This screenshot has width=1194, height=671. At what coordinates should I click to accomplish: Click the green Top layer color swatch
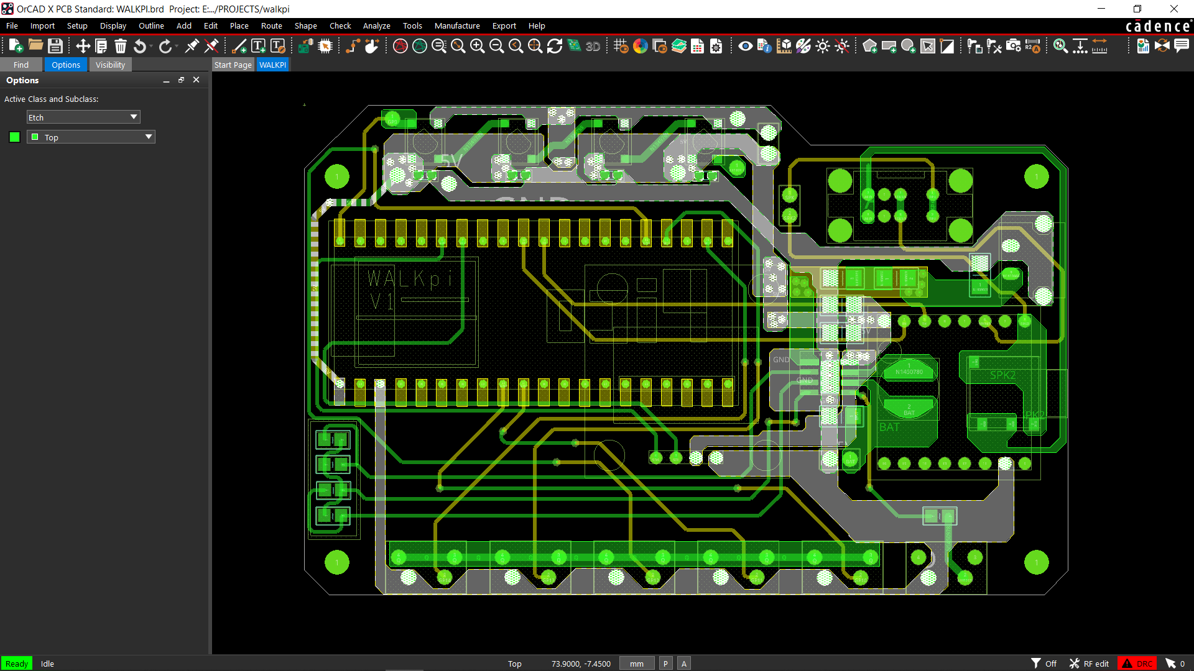14,137
